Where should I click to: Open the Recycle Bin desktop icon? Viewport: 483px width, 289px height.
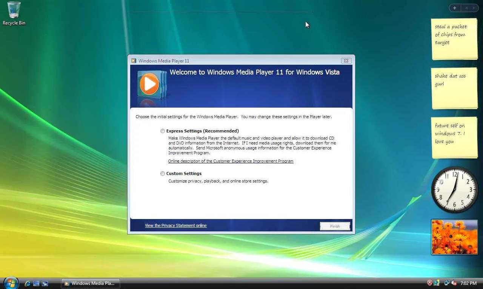coord(14,14)
